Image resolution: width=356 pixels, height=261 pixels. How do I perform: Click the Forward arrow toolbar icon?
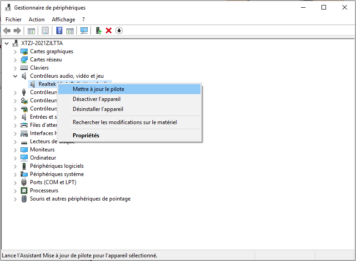(17, 30)
